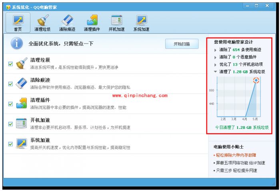Click the 今日清理了 1.28 GB 系统垃圾 text
This screenshot has height=191, width=280.
(242, 127)
